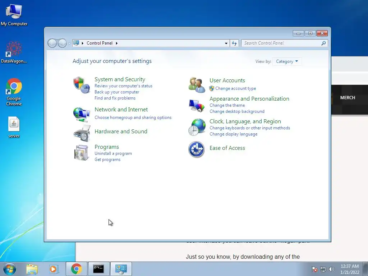
Task: Open the View by Category dropdown
Action: tap(287, 61)
